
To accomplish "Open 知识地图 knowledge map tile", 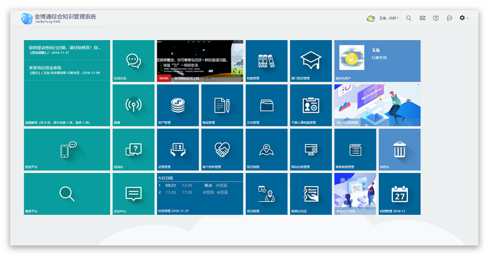I will coord(266,149).
